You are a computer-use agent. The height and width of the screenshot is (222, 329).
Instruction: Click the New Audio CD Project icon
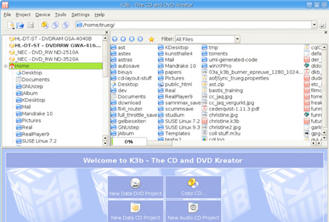[x=193, y=208]
